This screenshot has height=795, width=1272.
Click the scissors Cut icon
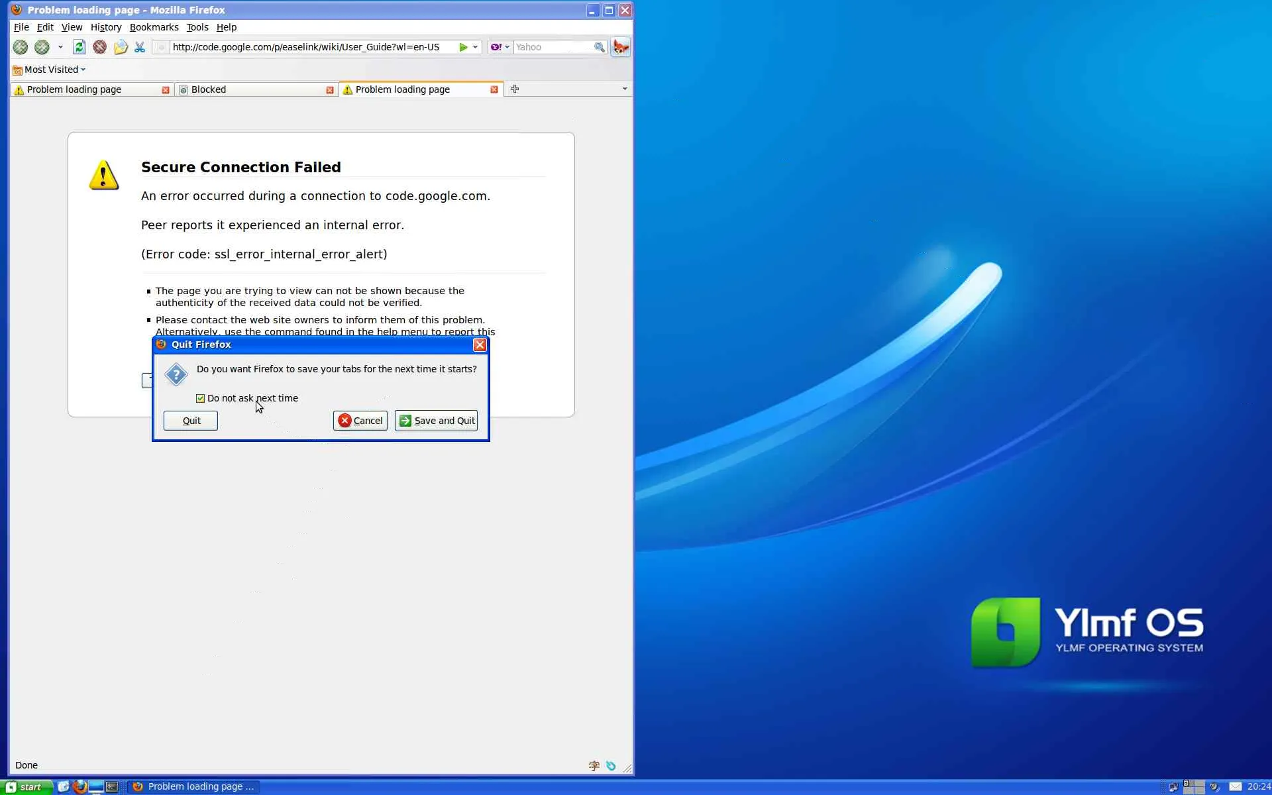coord(139,47)
